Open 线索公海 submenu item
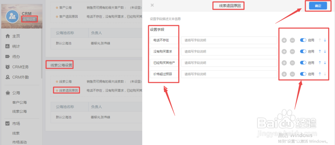Image resolution: width=335 pixels, height=145 pixels. pos(19,112)
